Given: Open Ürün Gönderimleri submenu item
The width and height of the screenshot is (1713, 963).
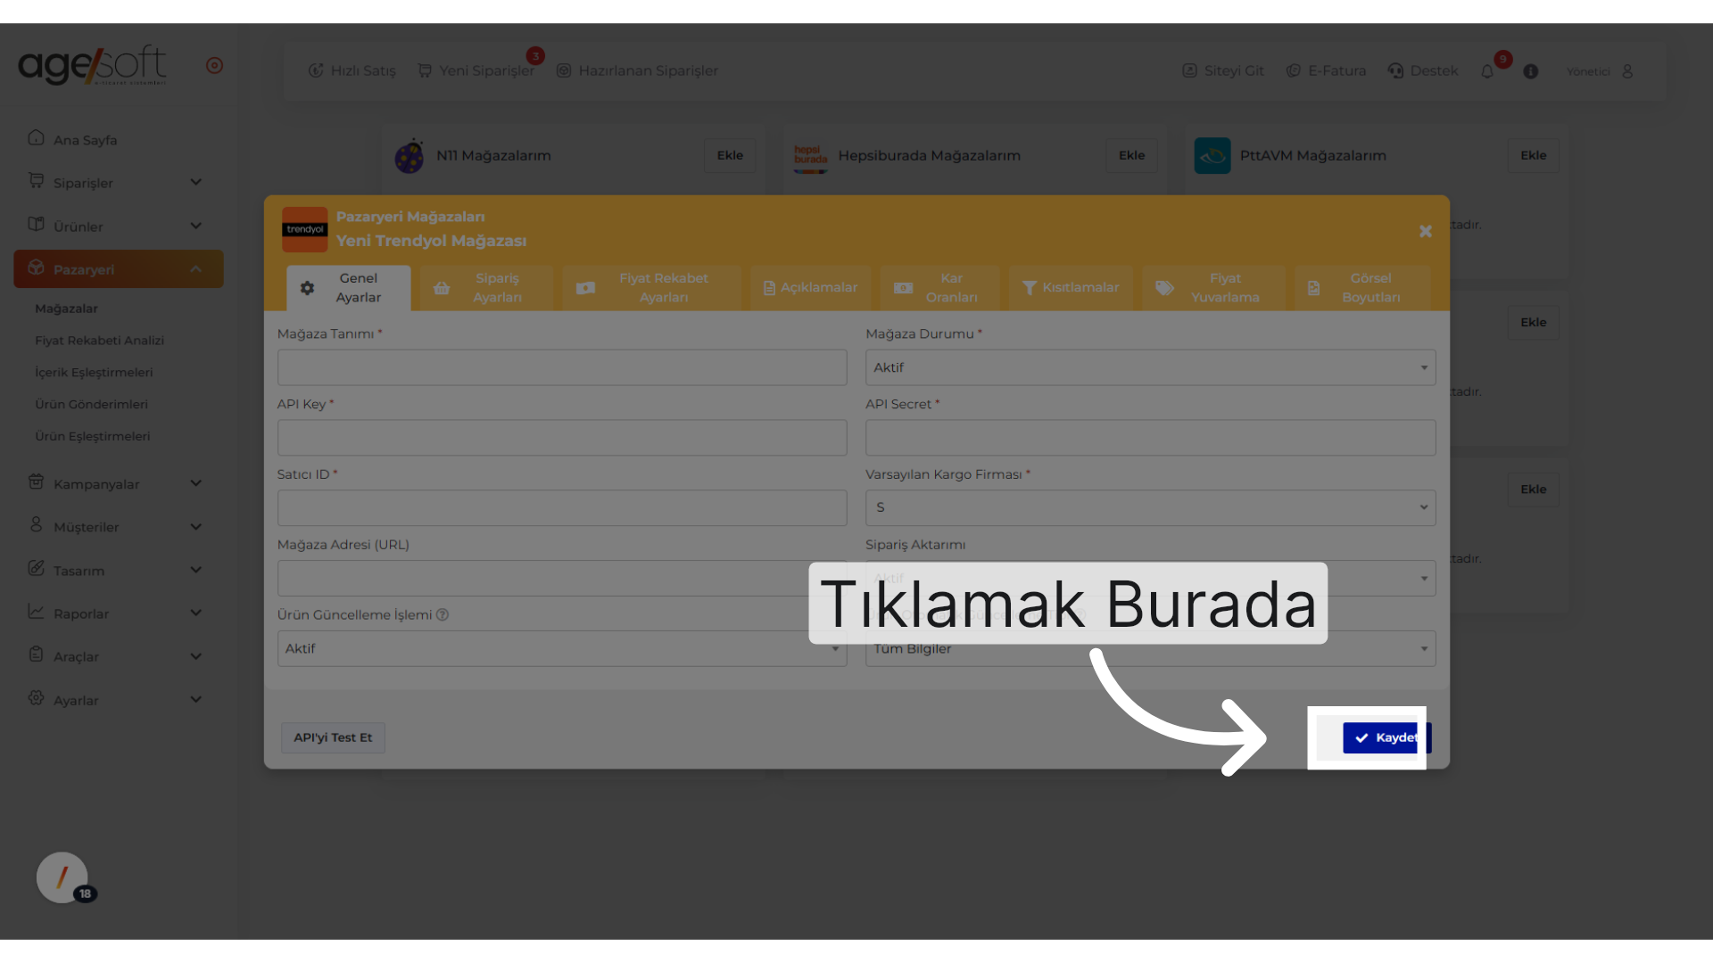Looking at the screenshot, I should point(92,404).
